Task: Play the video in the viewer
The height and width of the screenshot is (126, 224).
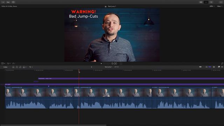Action: tap(101, 64)
